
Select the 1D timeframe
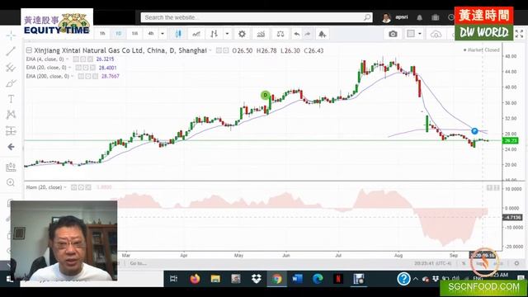point(119,34)
